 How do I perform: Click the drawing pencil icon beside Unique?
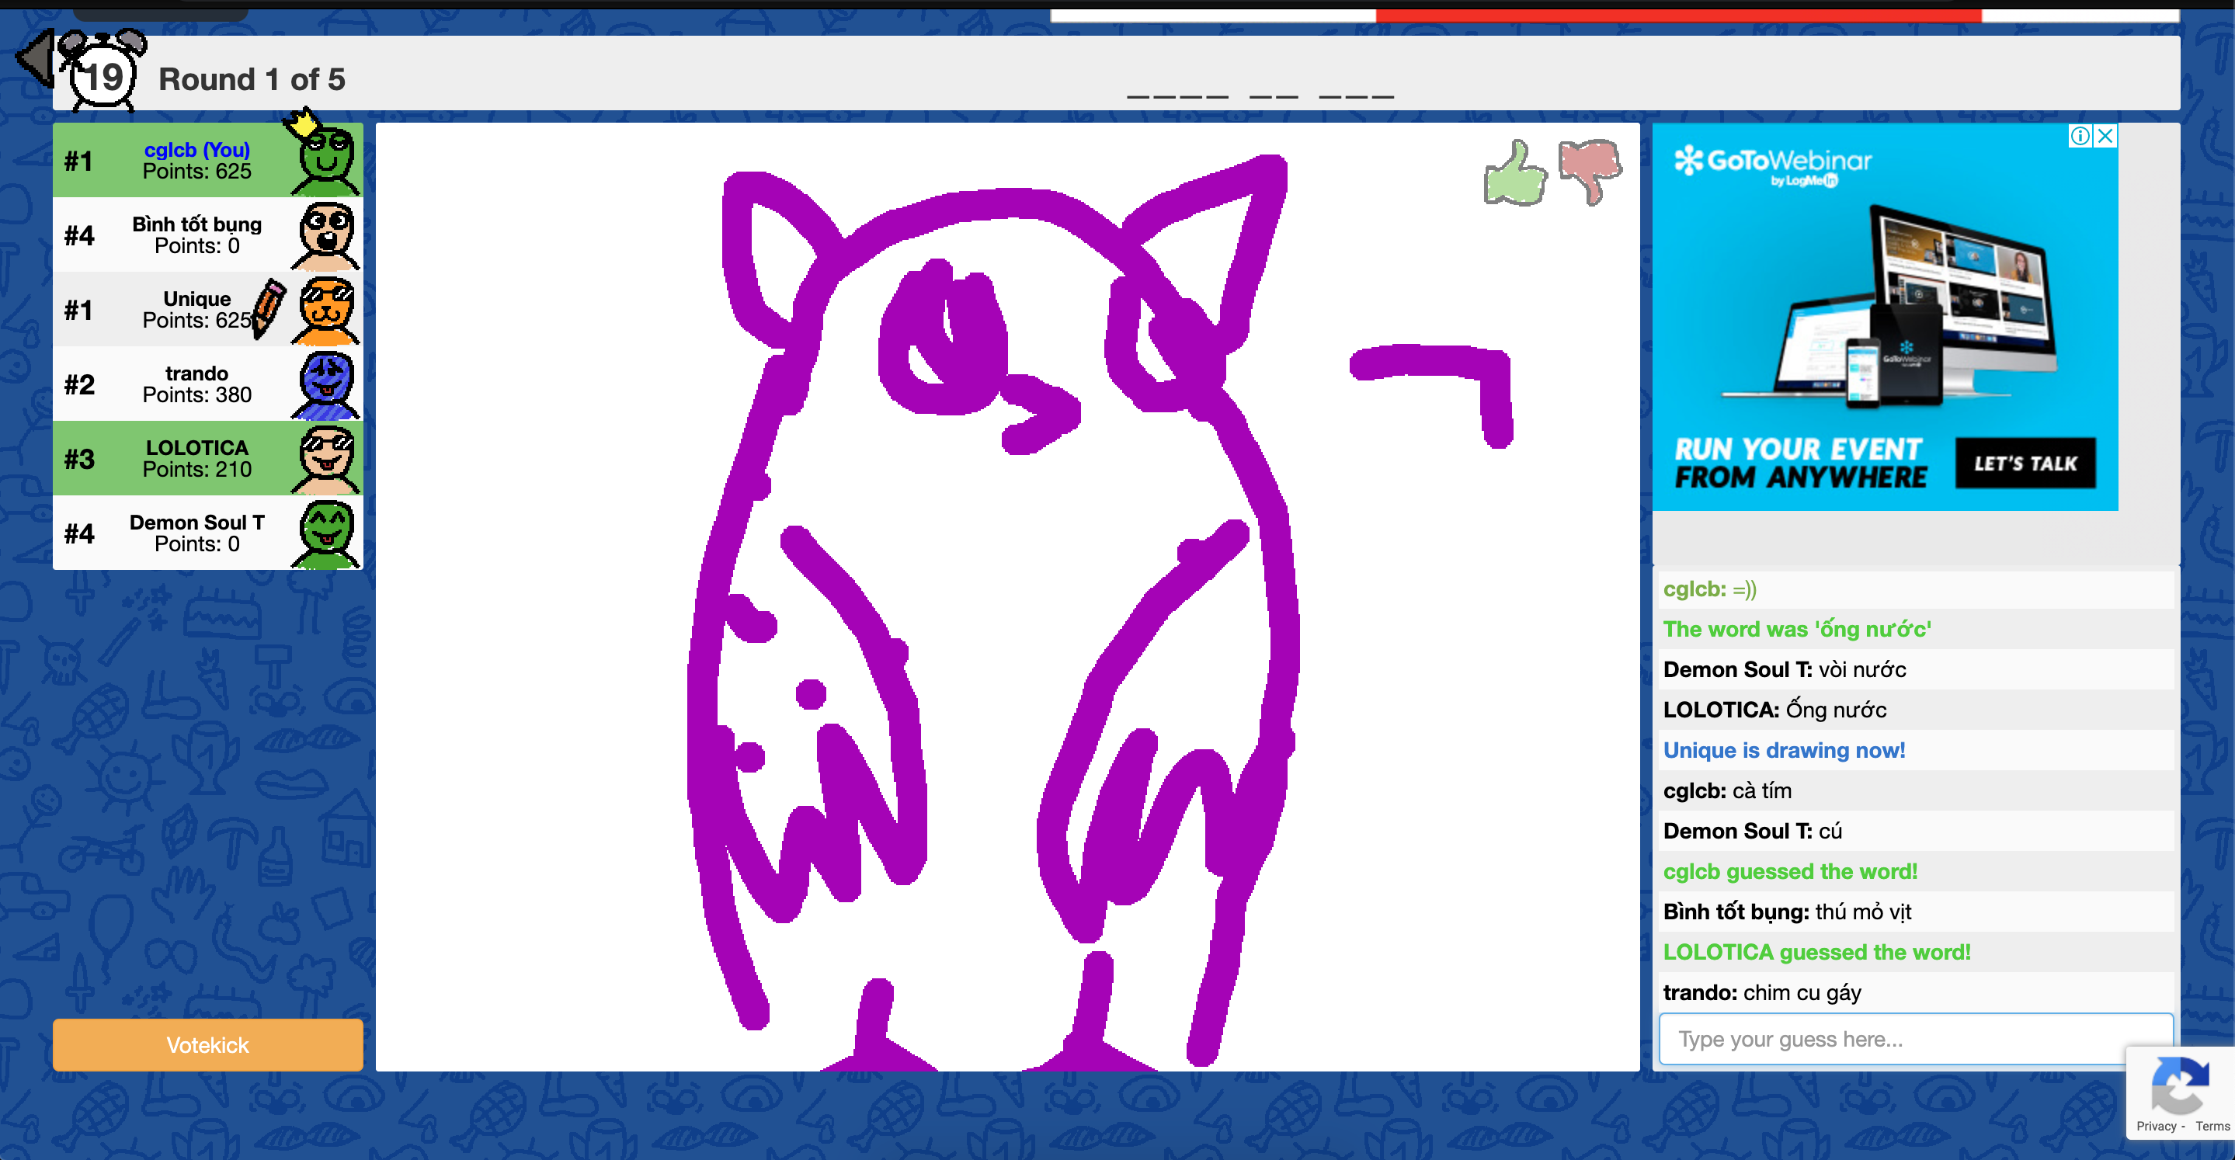(268, 307)
